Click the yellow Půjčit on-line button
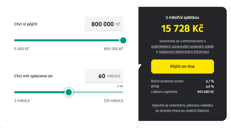This screenshot has height=128, width=231. (182, 67)
